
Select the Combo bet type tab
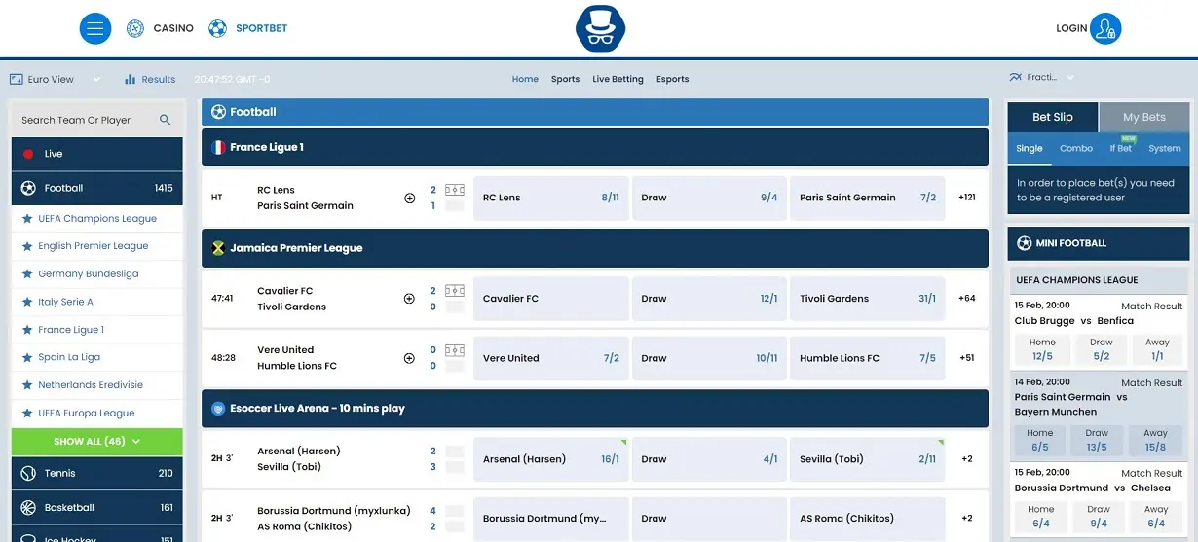[x=1076, y=149]
